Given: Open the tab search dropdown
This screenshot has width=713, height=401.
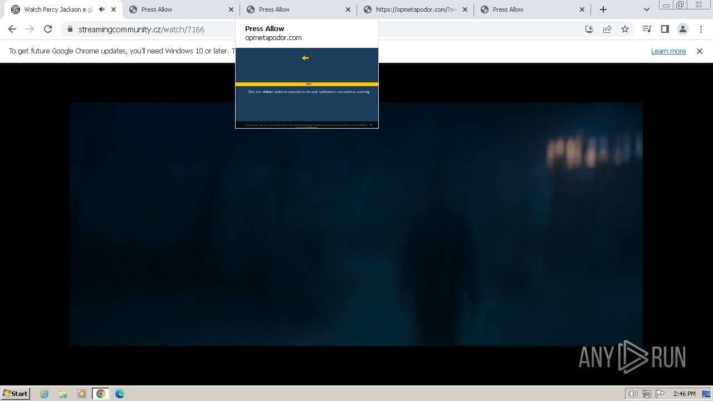Looking at the screenshot, I should pyautogui.click(x=646, y=9).
